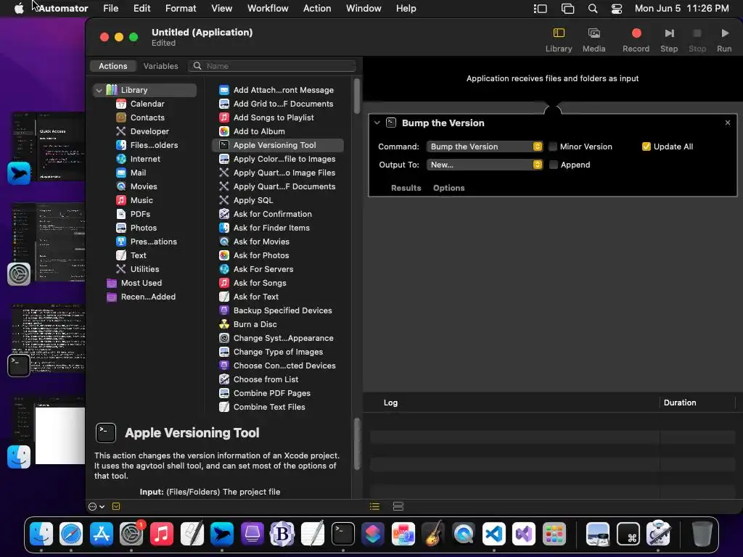
Task: Switch to the Actions tab
Action: pos(112,66)
